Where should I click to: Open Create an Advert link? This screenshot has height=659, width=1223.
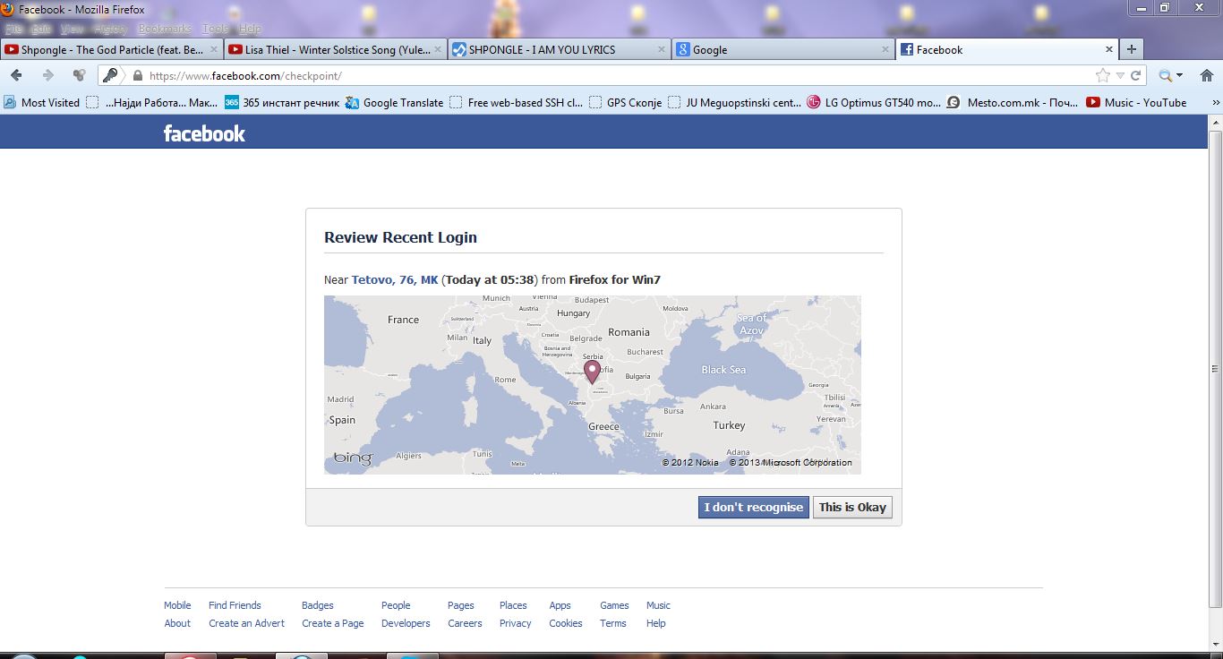247,623
